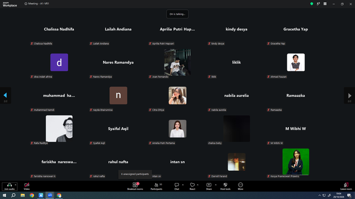Click the Aprilia Putri Hap... participant name

pyautogui.click(x=177, y=29)
